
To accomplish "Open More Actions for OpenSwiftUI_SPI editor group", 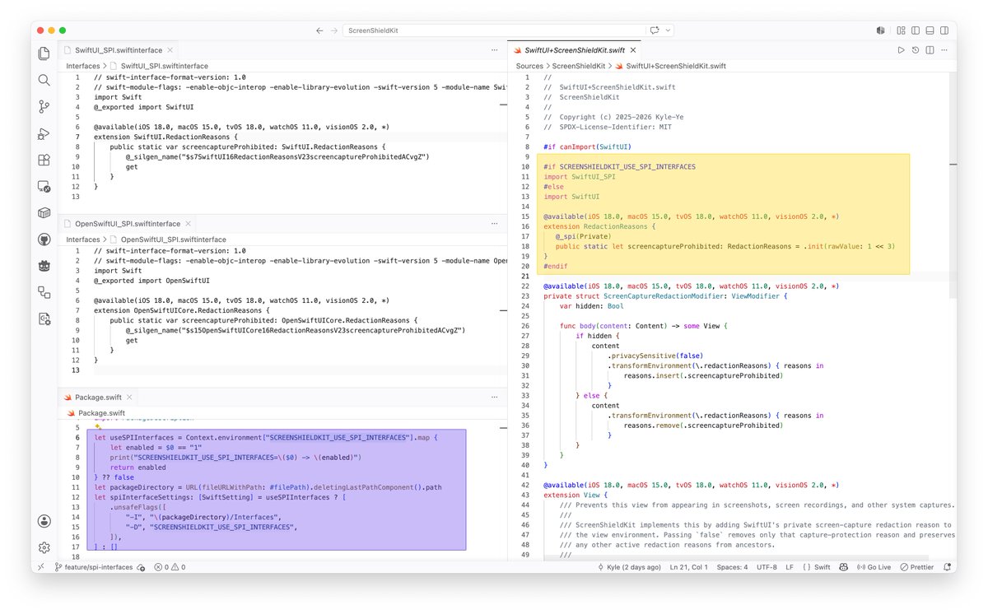I will (494, 223).
